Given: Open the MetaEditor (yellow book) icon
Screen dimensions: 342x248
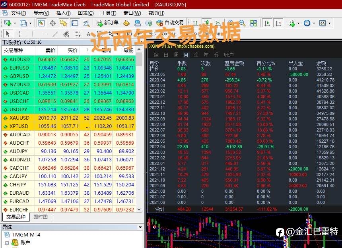Looking at the screenshot, I should 126,23.
